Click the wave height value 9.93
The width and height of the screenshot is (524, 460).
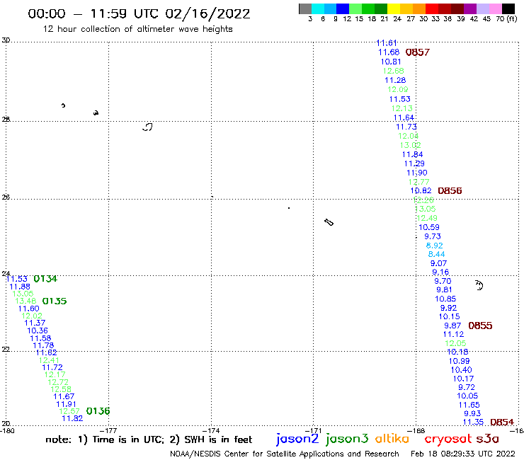[x=472, y=413]
